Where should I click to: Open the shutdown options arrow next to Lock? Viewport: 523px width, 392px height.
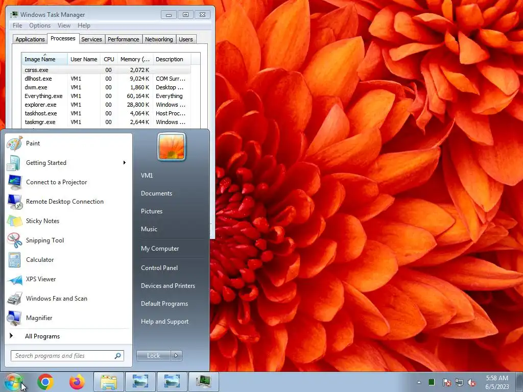click(176, 356)
